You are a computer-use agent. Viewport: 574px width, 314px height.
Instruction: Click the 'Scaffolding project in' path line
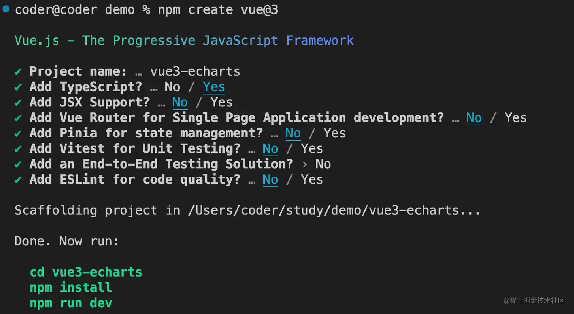(248, 210)
